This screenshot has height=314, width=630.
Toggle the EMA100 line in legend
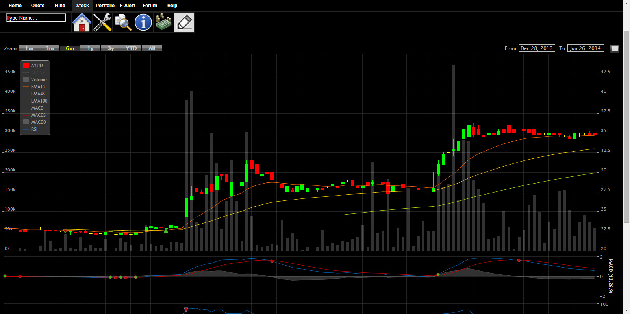pos(35,101)
